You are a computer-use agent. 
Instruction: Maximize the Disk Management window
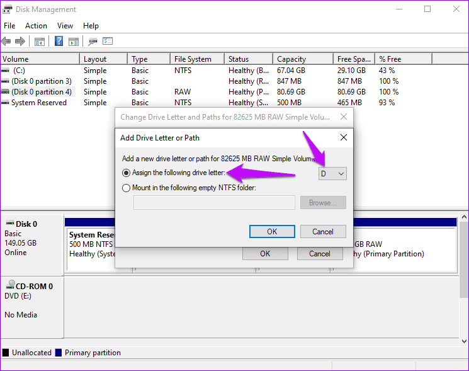[x=427, y=9]
